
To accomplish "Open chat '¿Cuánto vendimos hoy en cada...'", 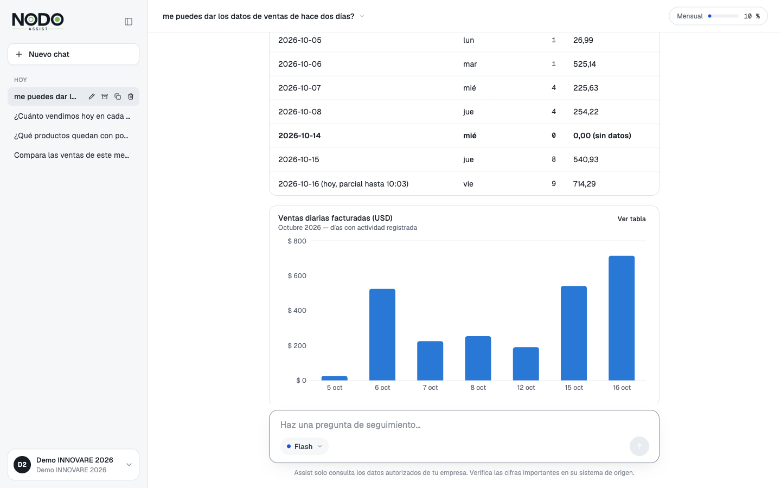I will (73, 116).
